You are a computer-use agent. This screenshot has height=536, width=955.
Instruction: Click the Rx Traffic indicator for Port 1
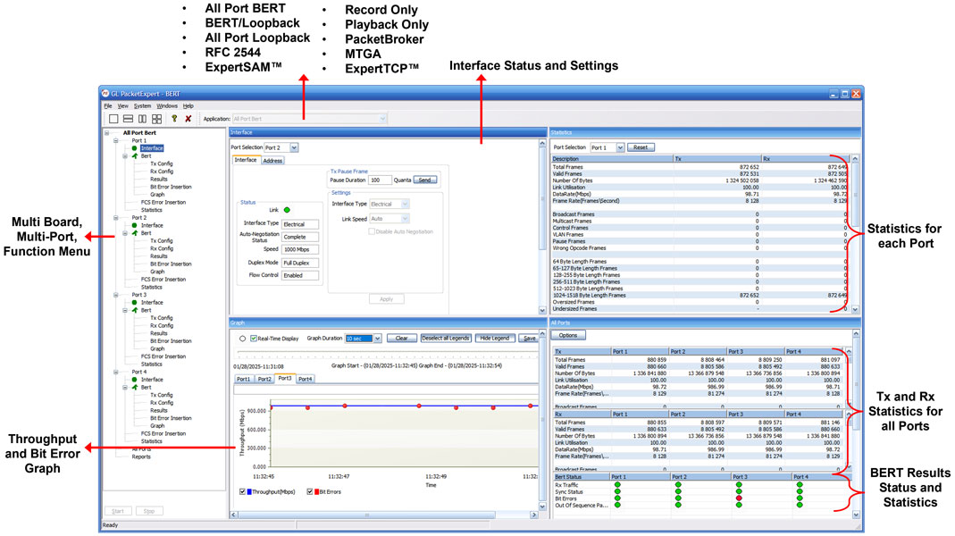[x=617, y=485]
